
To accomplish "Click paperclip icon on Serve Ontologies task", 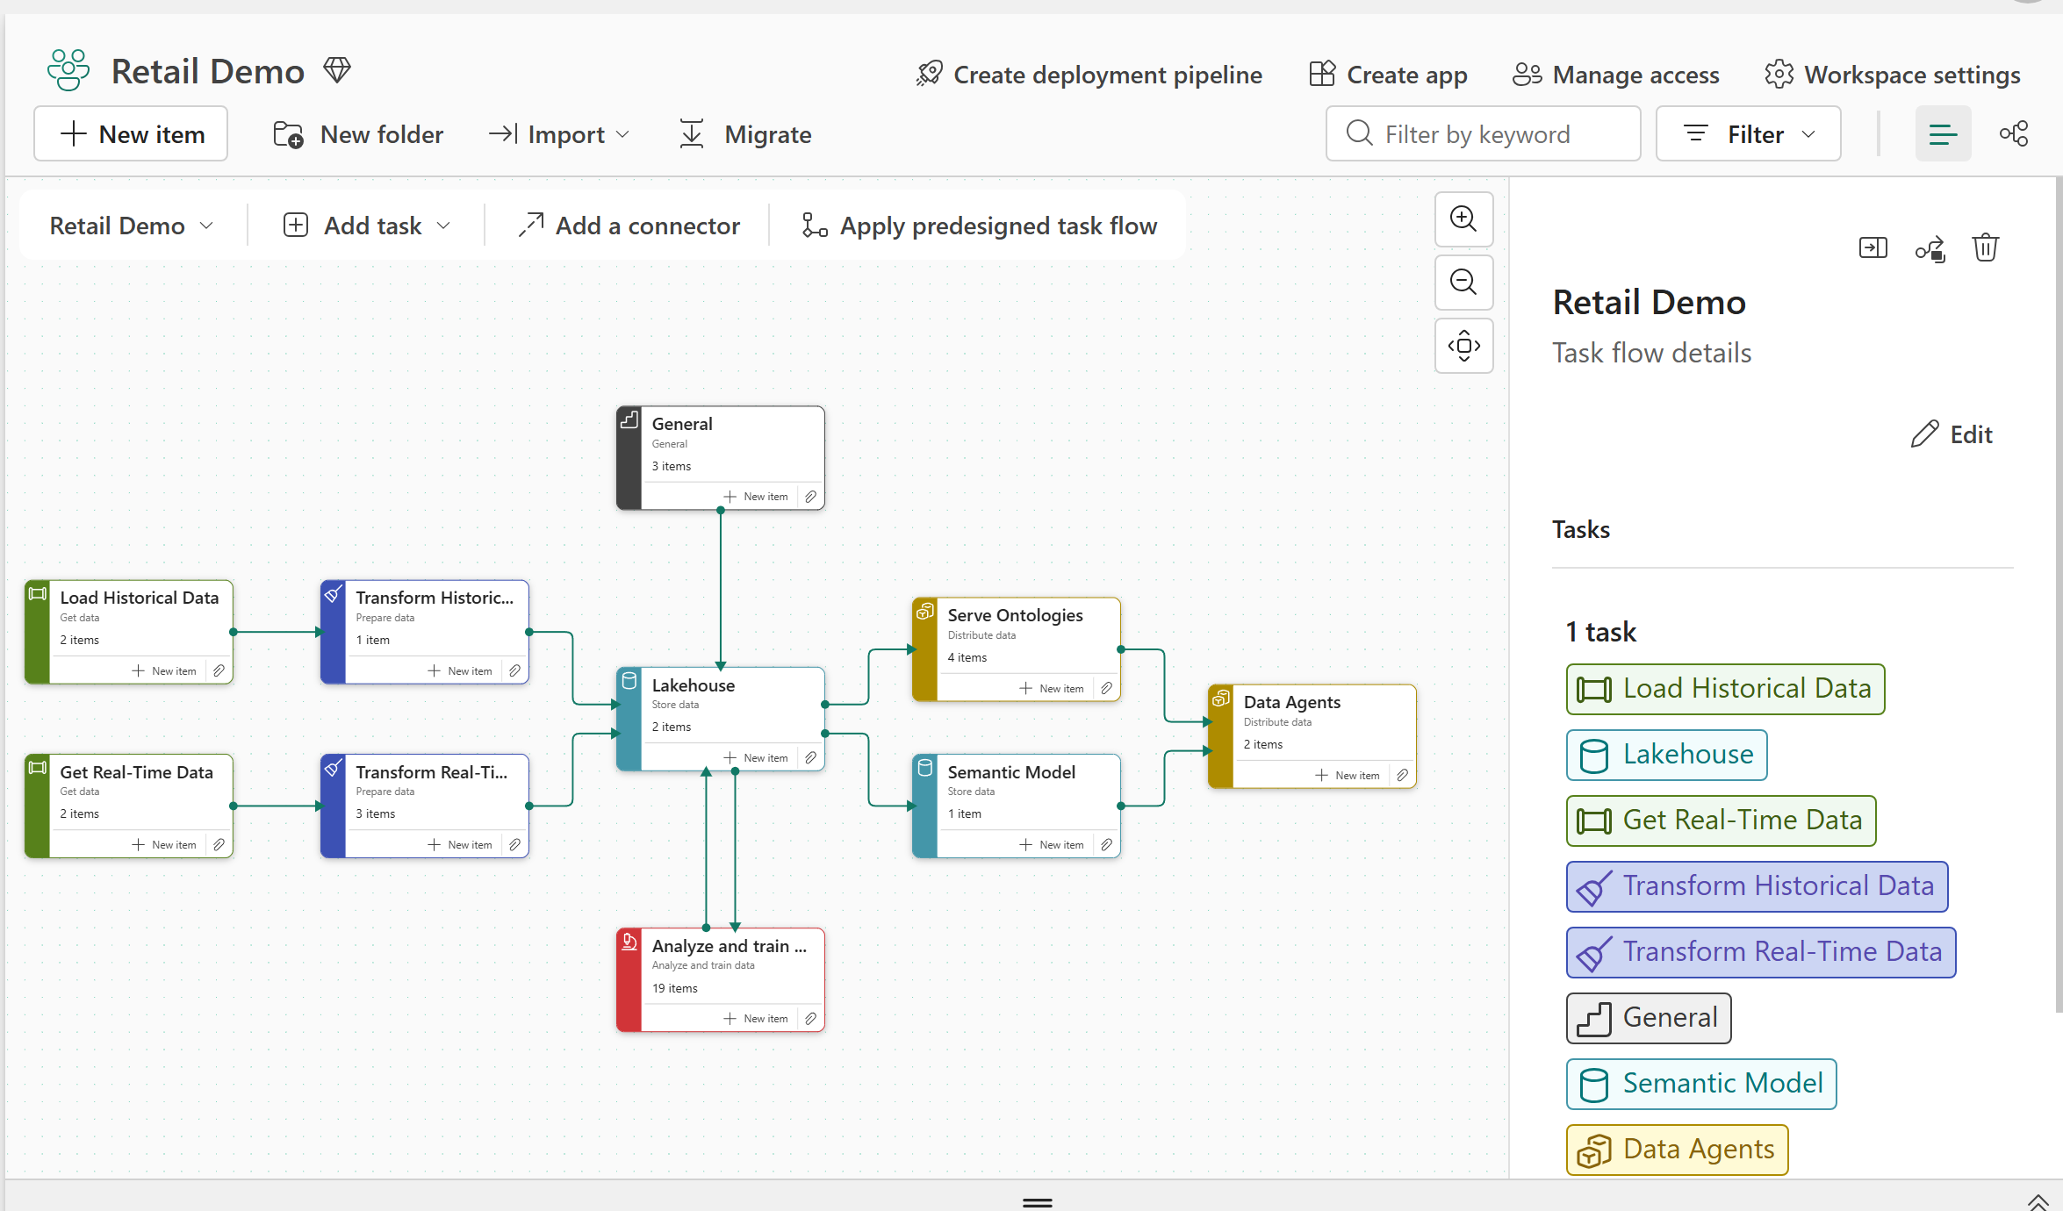I will tap(1106, 689).
